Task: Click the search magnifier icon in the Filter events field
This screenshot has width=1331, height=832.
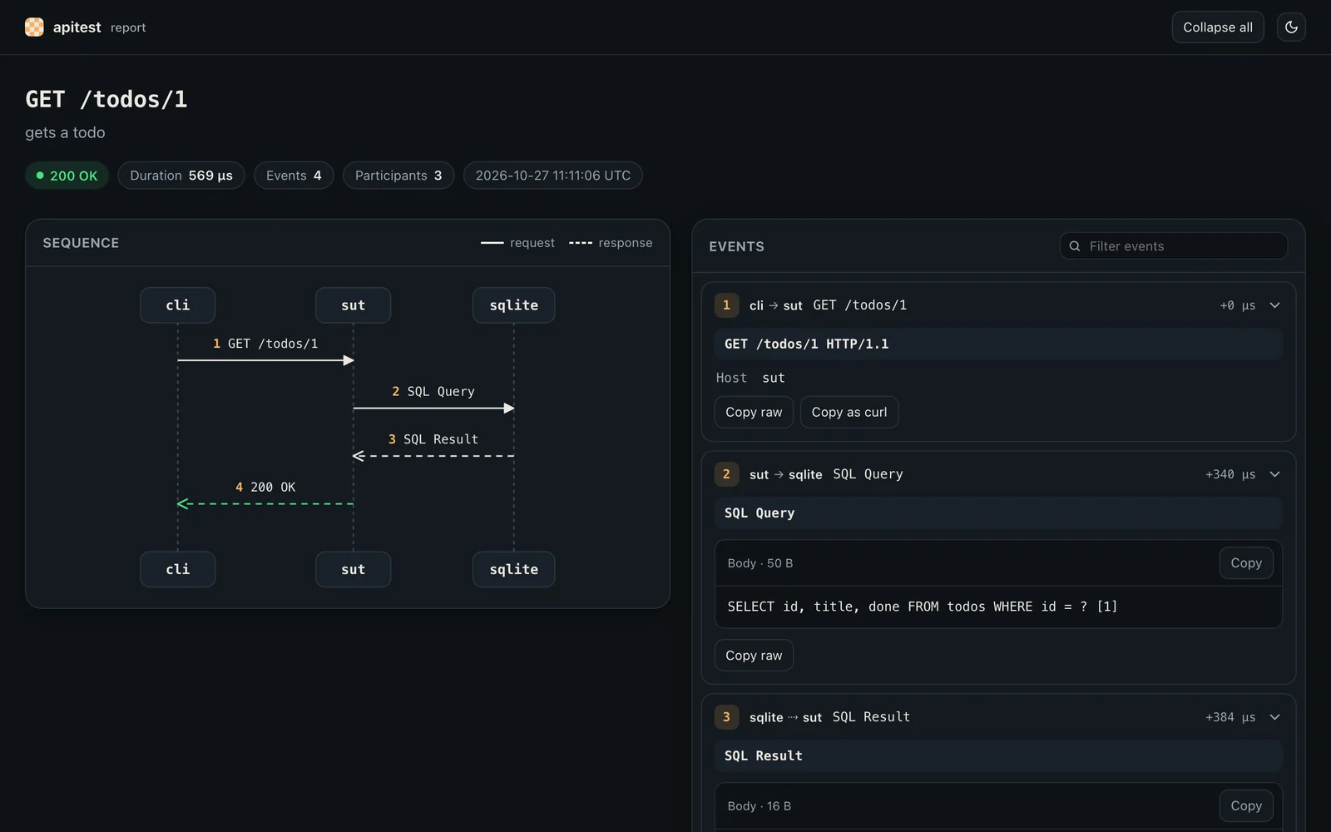Action: coord(1075,246)
